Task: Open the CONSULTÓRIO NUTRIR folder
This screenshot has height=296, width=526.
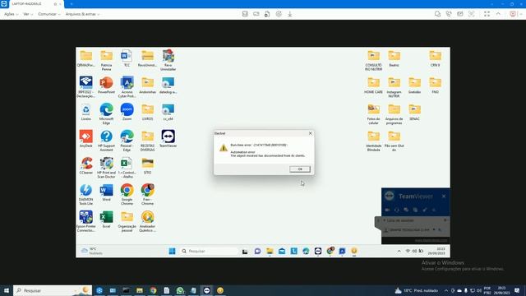Action: 373,60
